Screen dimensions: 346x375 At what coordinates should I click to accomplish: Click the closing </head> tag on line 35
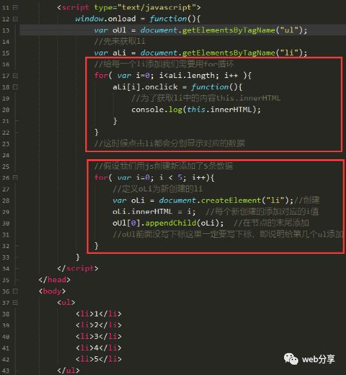click(55, 280)
